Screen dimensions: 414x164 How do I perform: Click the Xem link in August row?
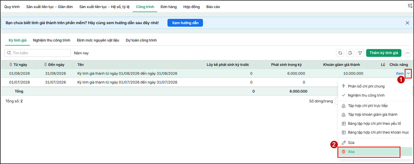[x=400, y=73]
